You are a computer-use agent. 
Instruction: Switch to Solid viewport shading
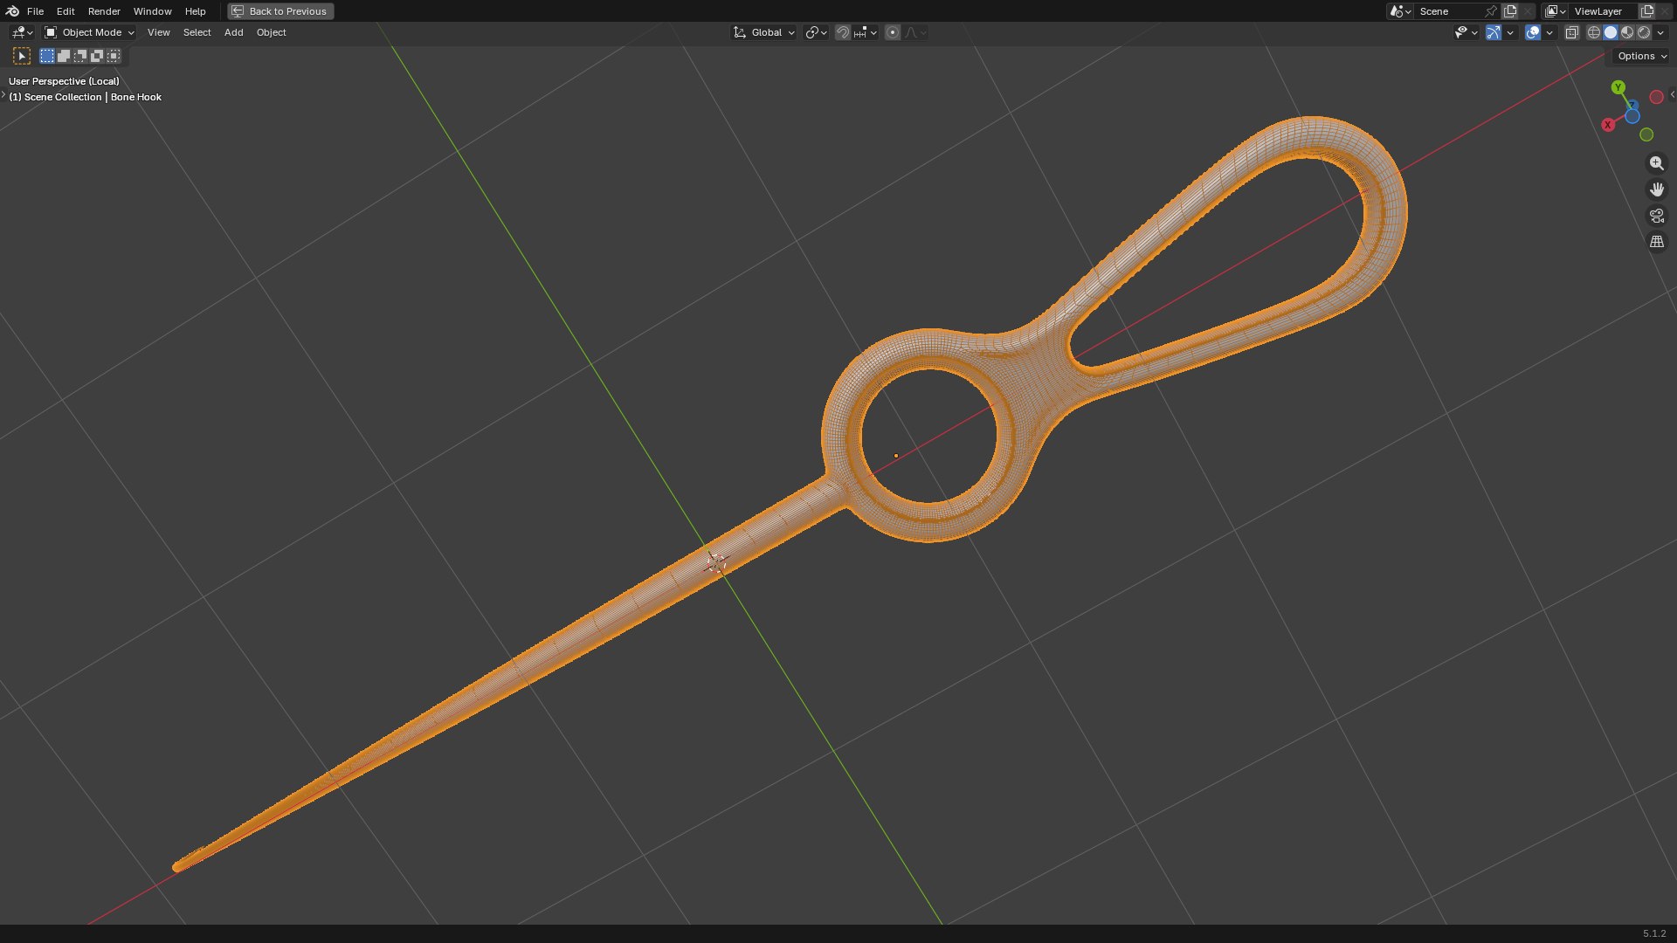[x=1611, y=32]
